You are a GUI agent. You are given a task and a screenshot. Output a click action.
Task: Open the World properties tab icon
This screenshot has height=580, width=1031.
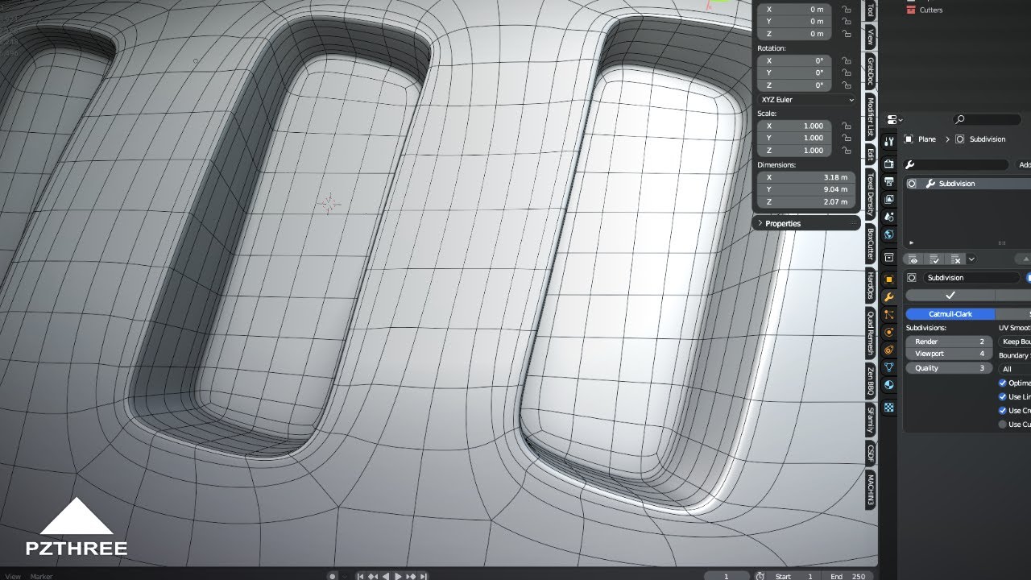tap(889, 234)
